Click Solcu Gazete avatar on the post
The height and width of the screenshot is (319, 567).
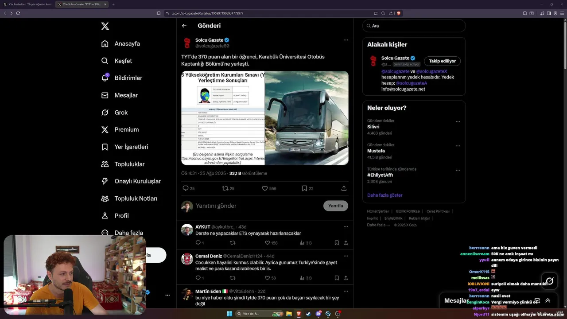[187, 43]
